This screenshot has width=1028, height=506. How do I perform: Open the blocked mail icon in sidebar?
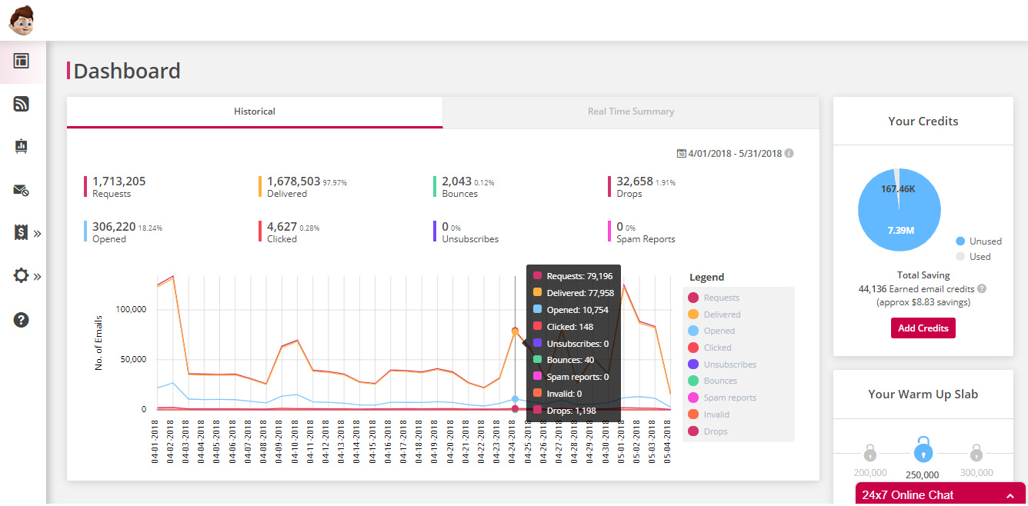coord(22,190)
